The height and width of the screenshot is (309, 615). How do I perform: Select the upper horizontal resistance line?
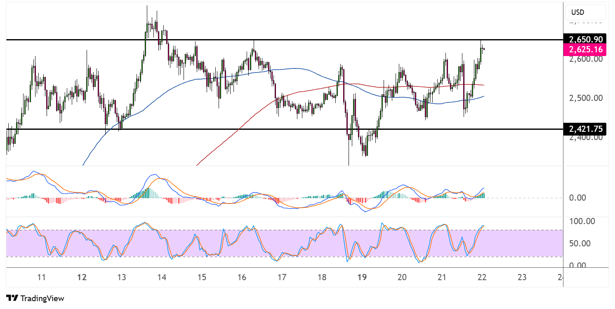(285, 40)
